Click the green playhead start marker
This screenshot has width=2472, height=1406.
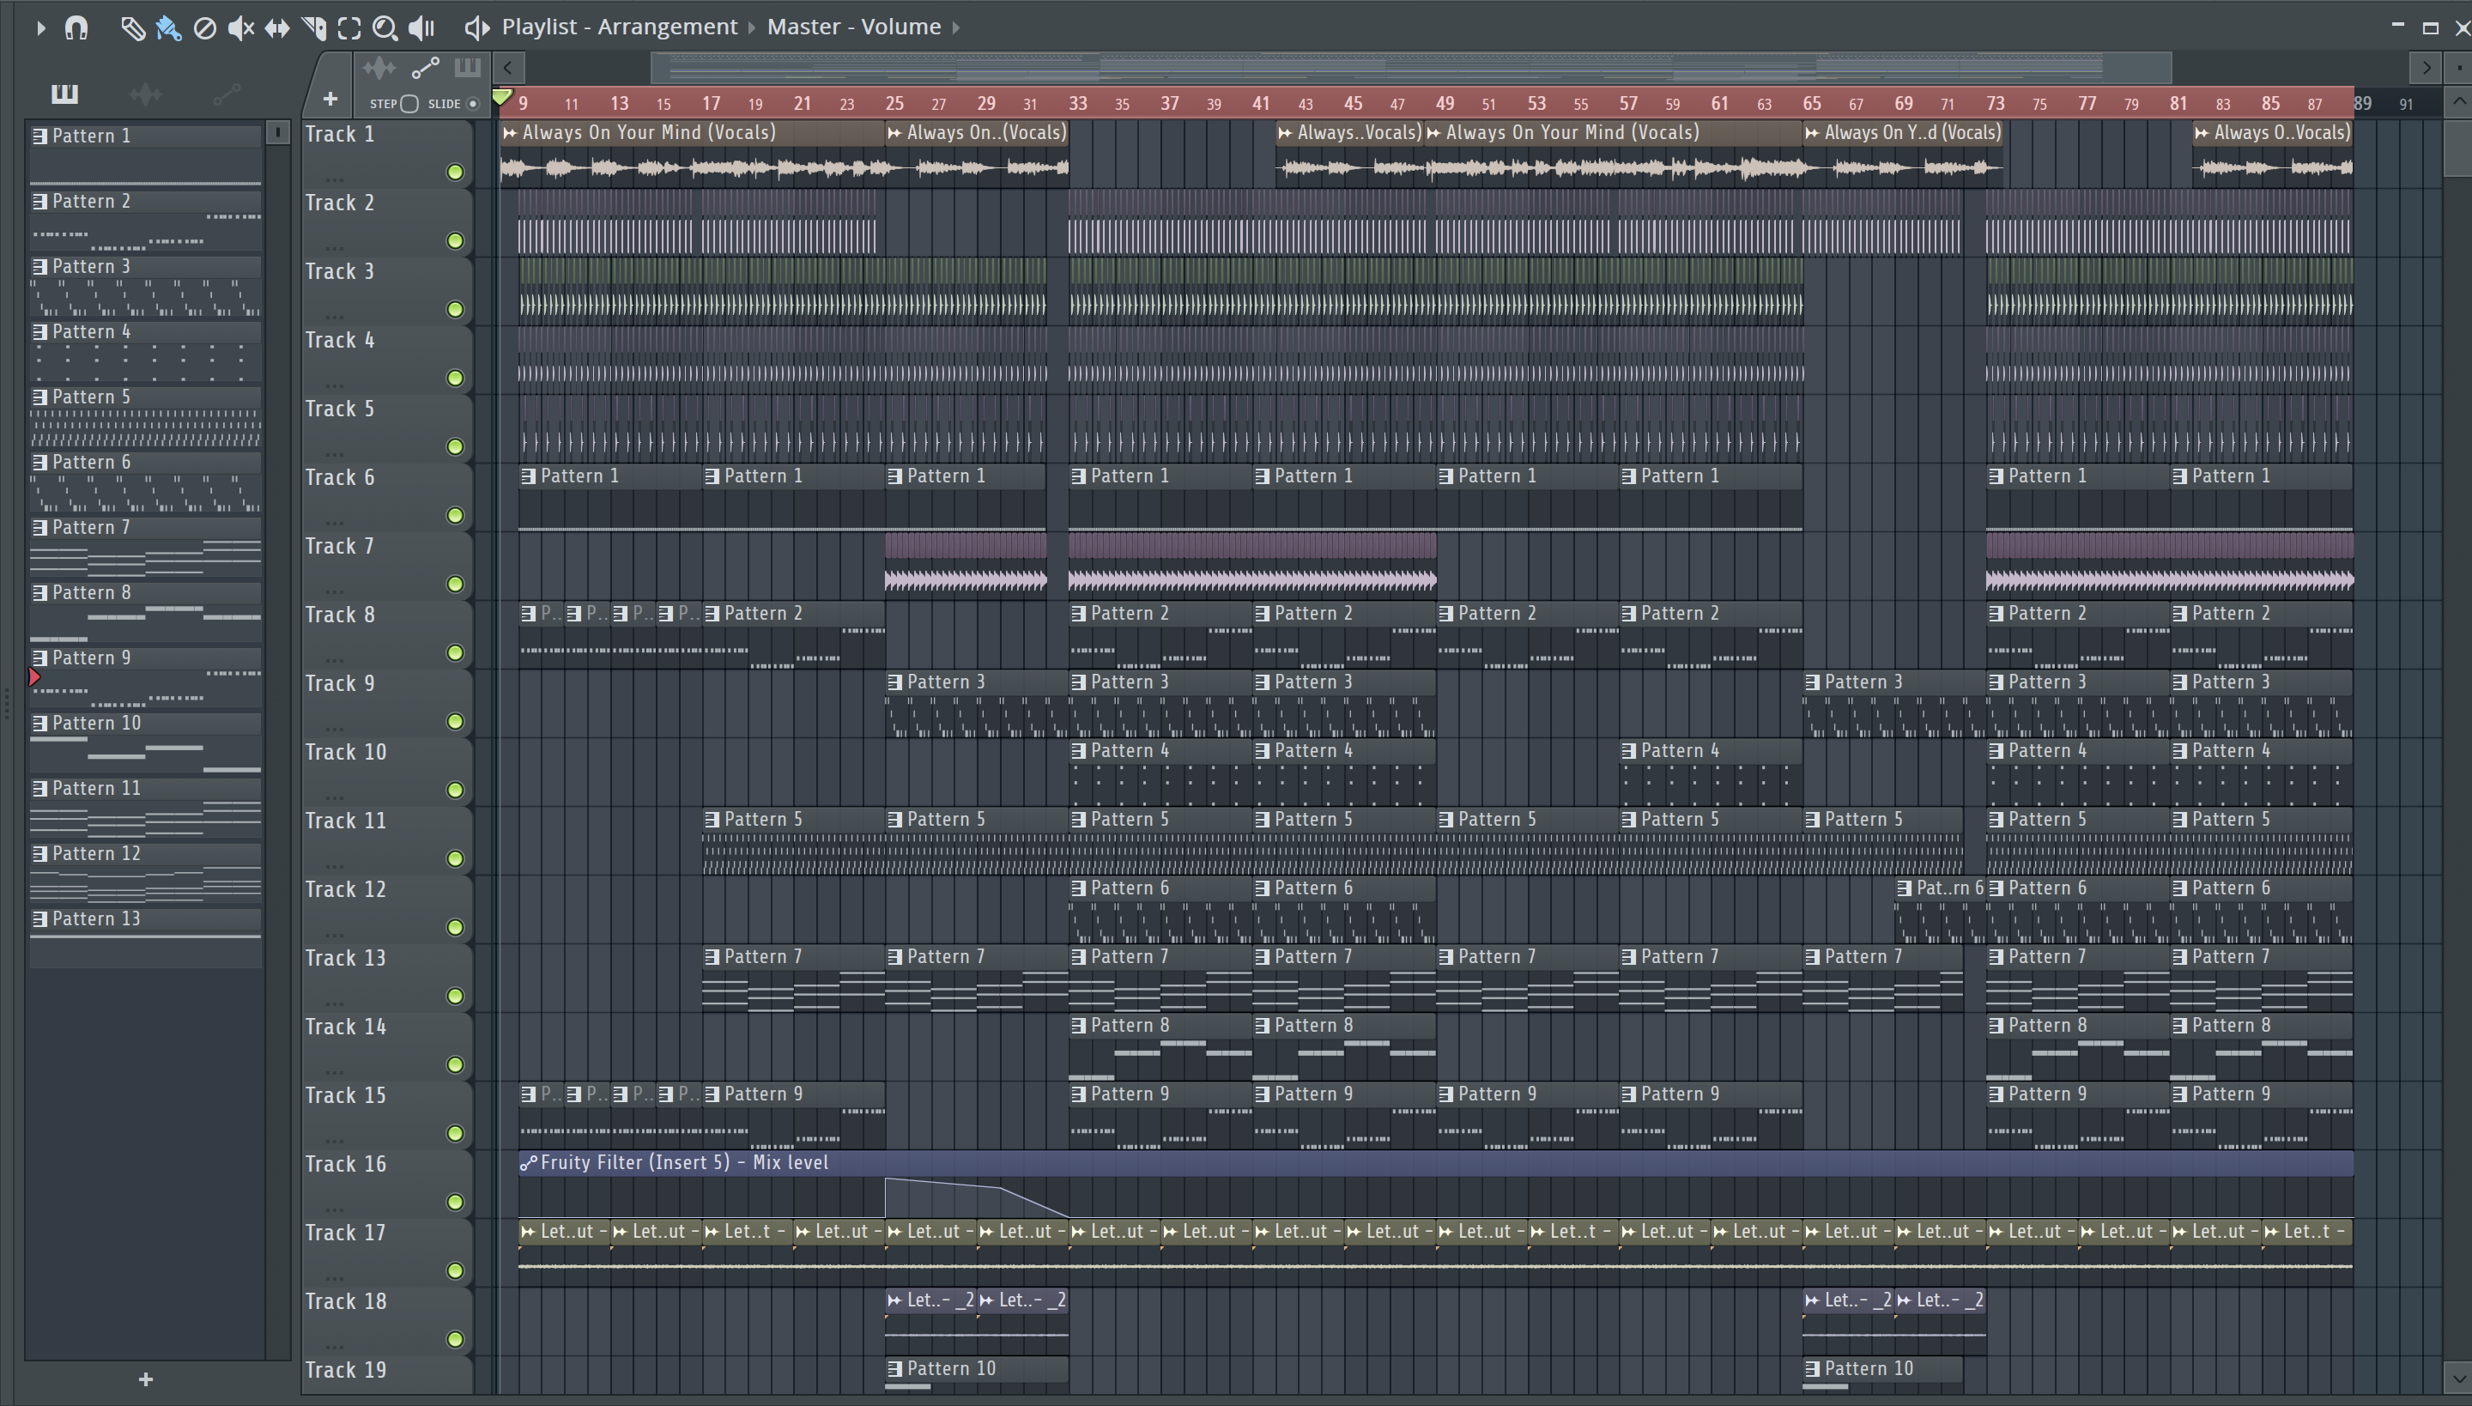pyautogui.click(x=502, y=96)
